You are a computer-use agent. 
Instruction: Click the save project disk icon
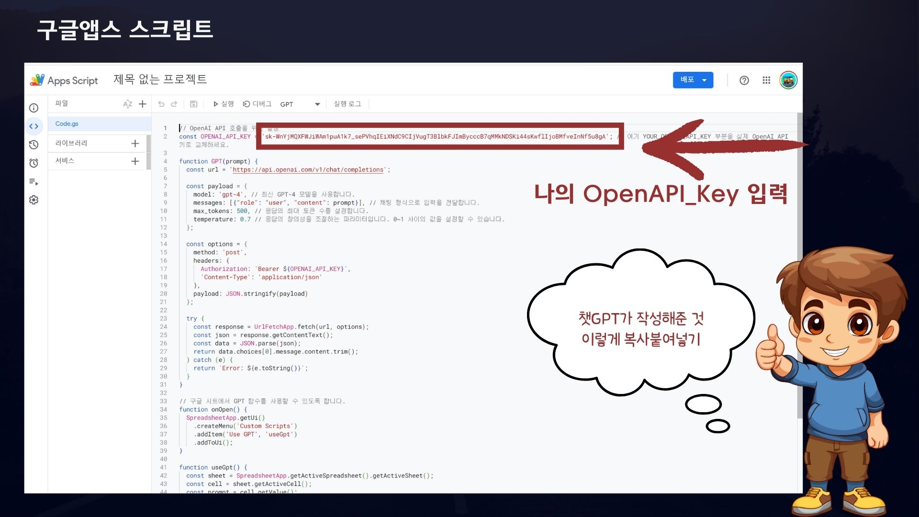tap(193, 104)
